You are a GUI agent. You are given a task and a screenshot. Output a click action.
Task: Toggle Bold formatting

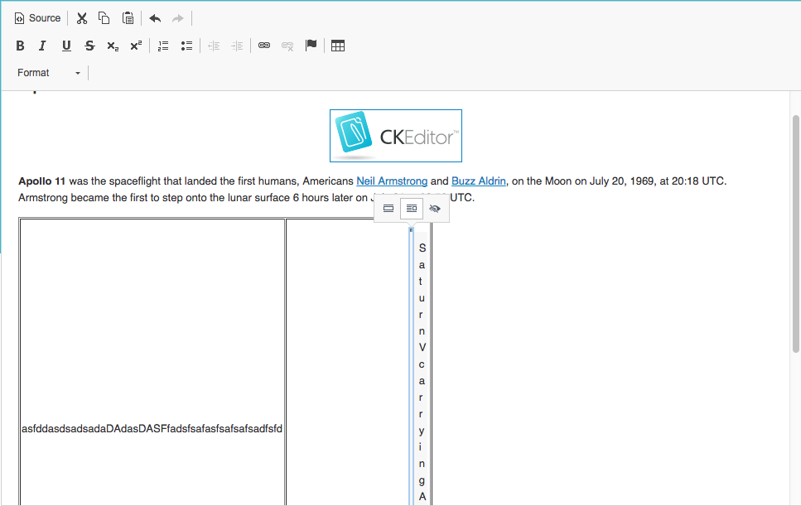point(21,46)
